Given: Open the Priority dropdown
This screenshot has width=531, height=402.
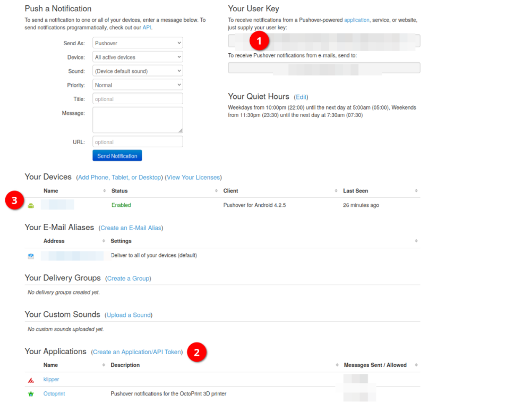Looking at the screenshot, I should [x=138, y=85].
